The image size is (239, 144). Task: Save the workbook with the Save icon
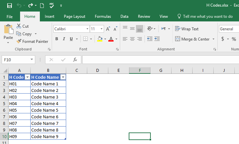pos(10,6)
